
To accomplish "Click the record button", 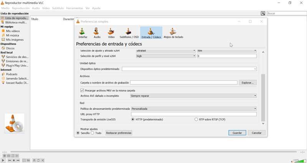I will point(5,156).
